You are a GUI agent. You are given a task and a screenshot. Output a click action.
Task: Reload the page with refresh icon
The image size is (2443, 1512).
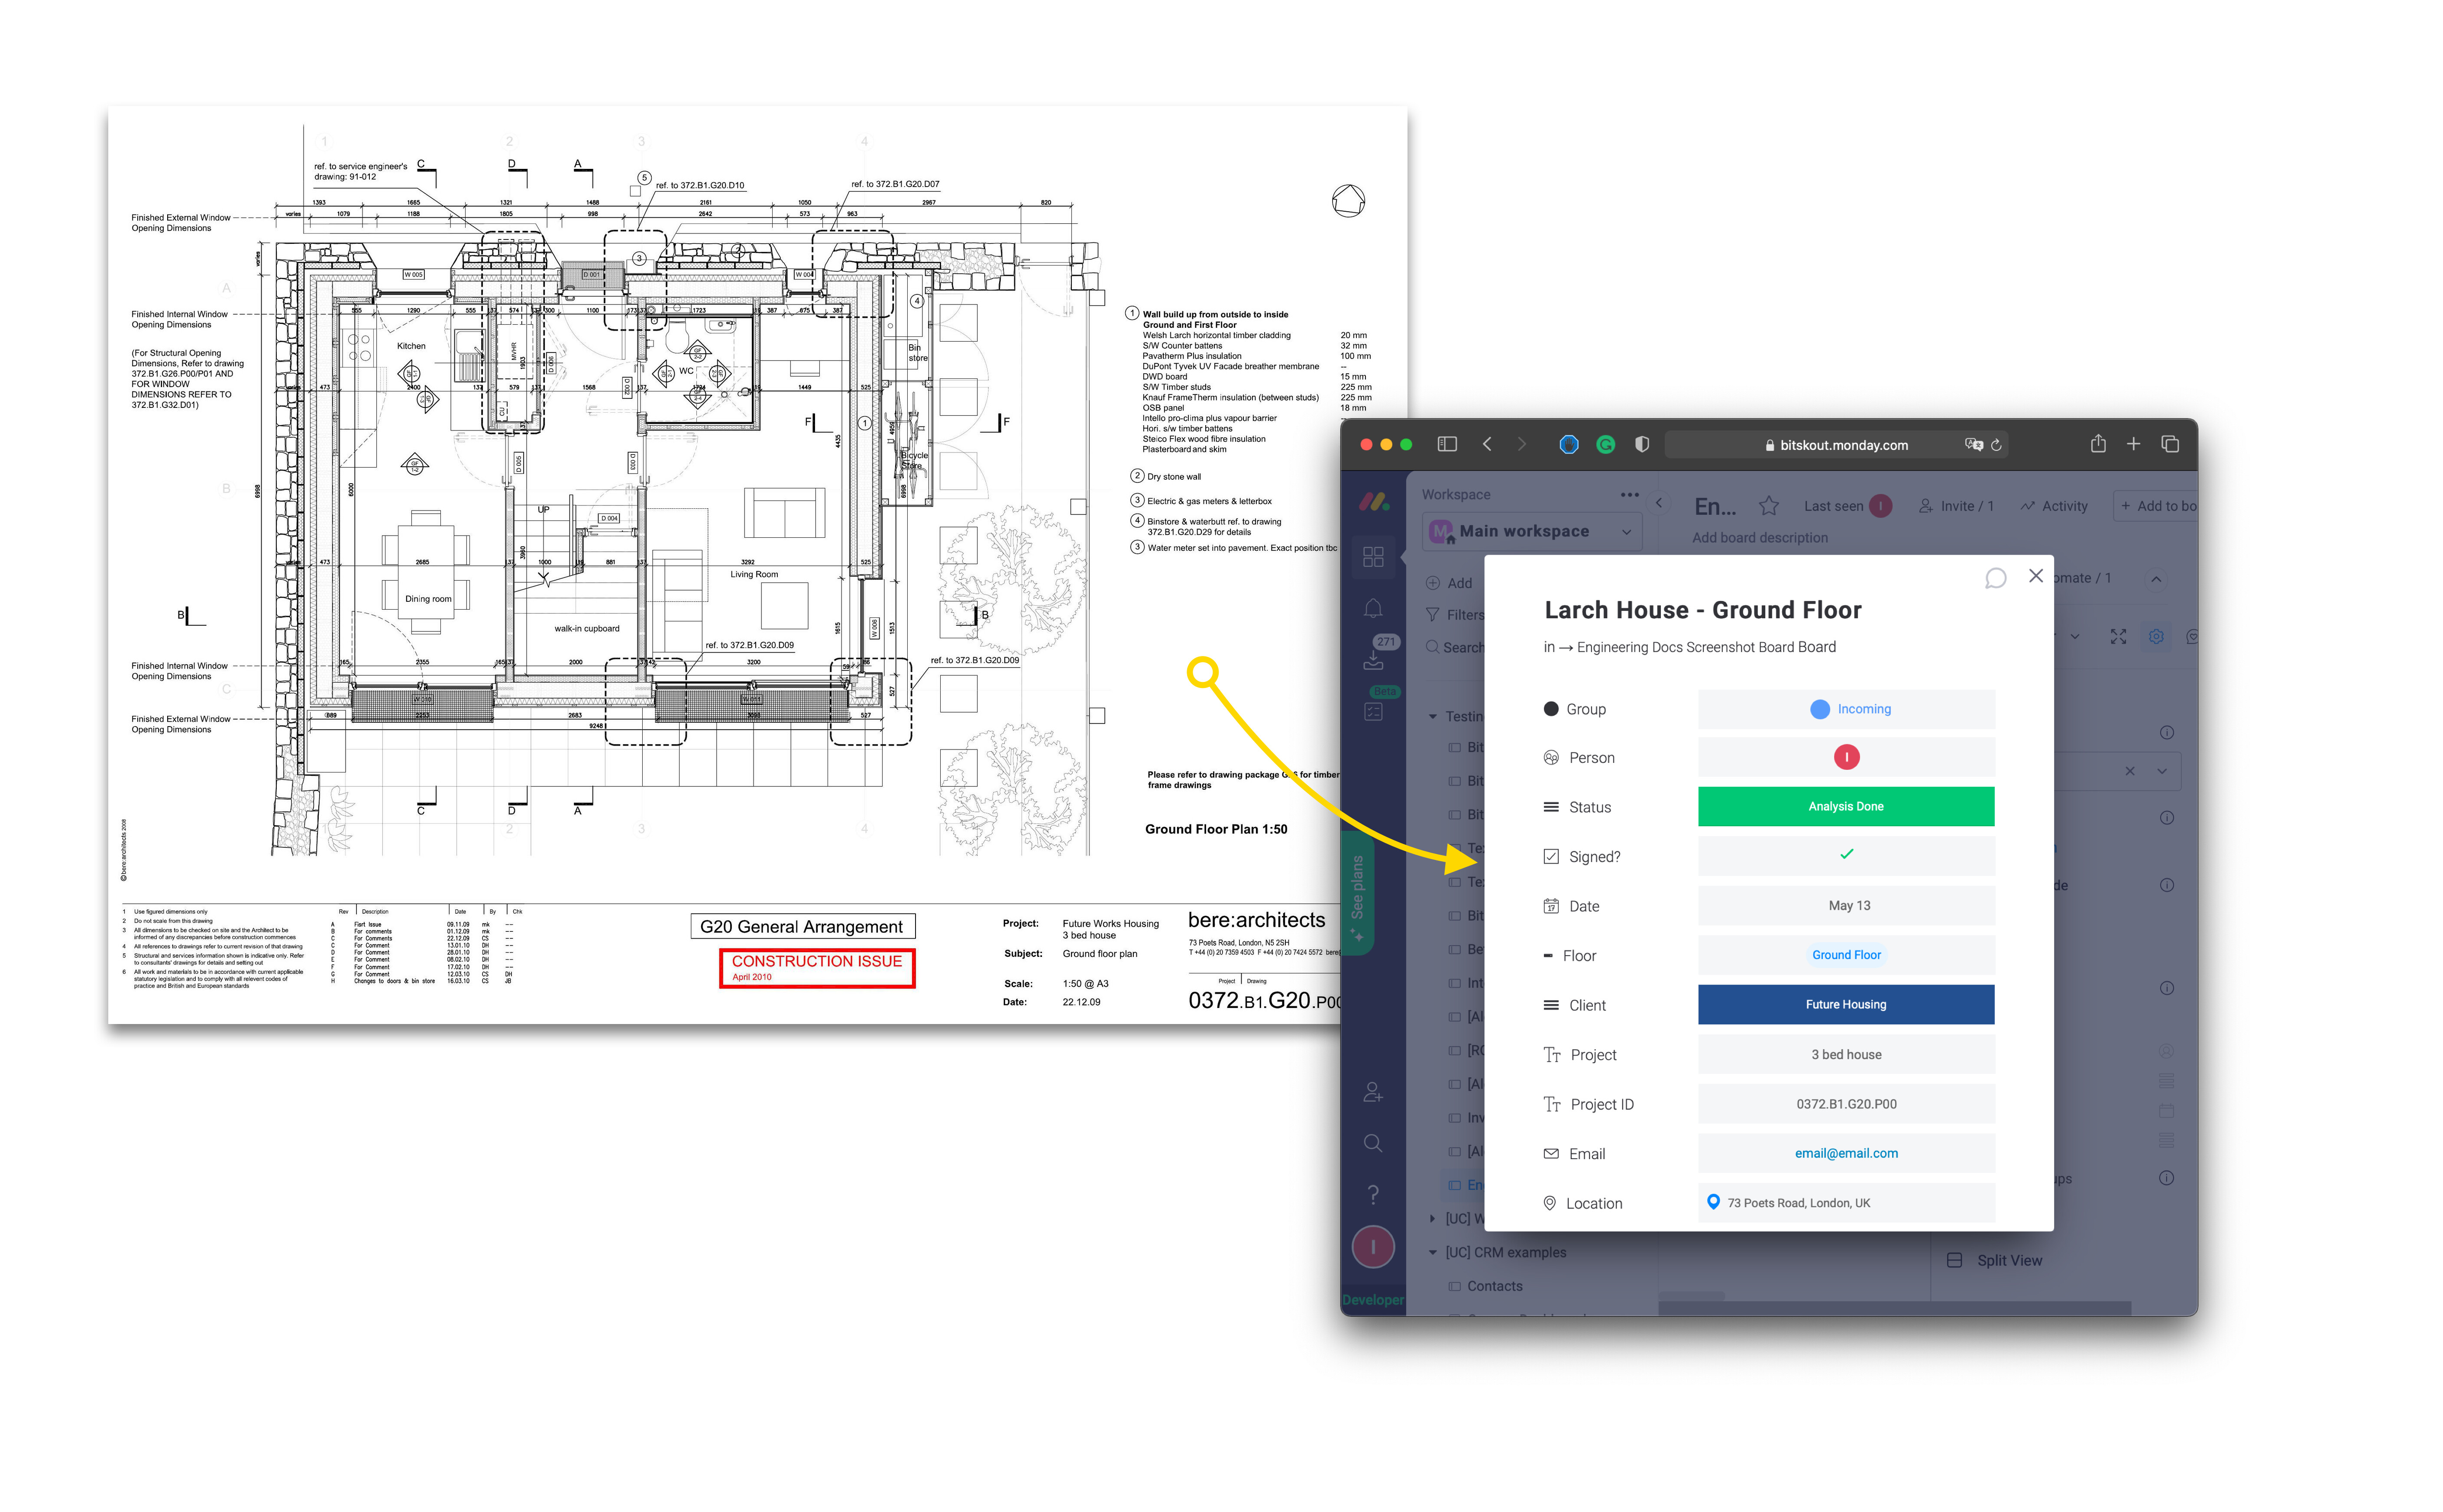(x=1996, y=445)
